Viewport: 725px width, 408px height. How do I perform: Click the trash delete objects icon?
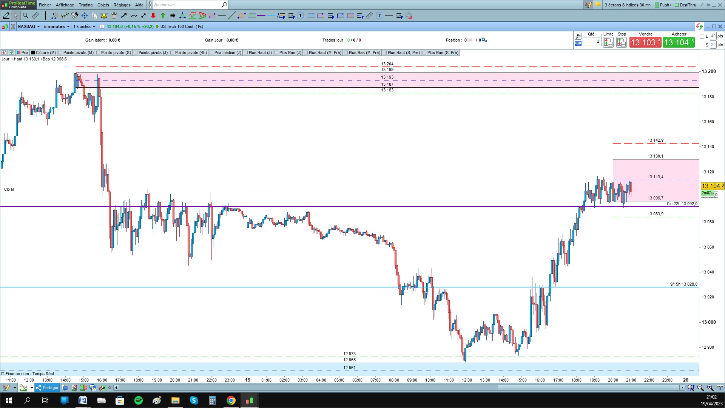point(114,15)
